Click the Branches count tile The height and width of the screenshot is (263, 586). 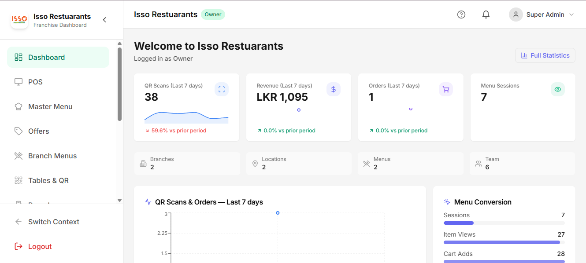pos(187,164)
